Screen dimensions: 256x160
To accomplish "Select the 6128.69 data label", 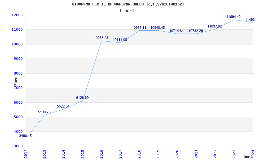I will click(82, 98).
